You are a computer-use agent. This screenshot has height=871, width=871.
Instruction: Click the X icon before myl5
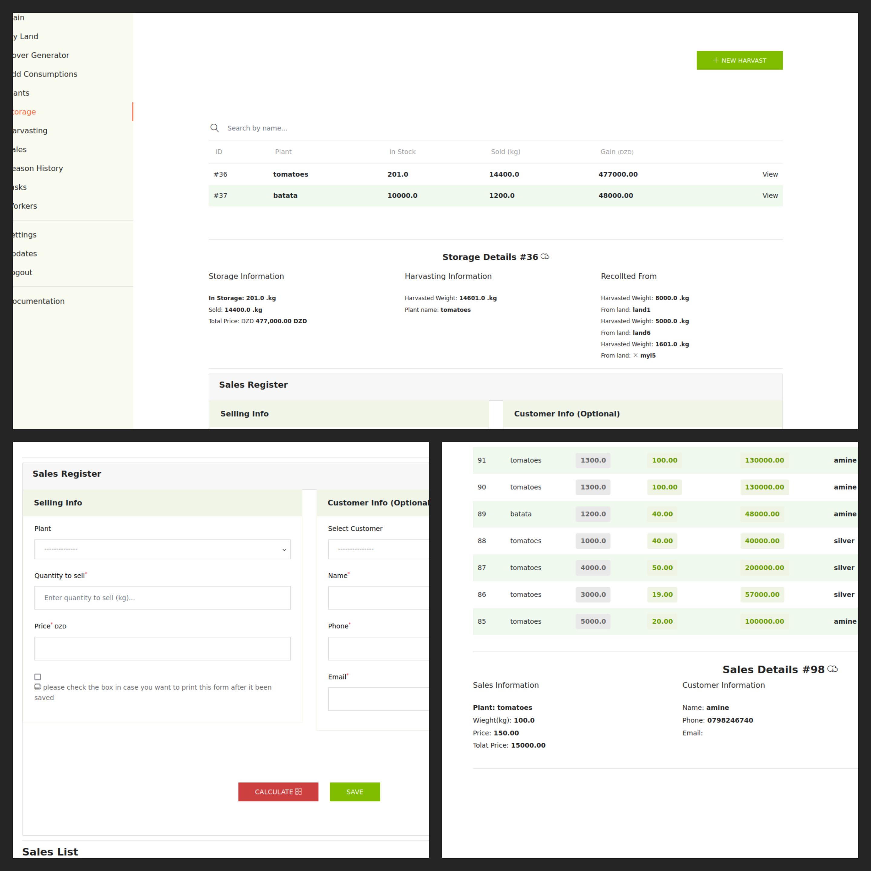636,355
